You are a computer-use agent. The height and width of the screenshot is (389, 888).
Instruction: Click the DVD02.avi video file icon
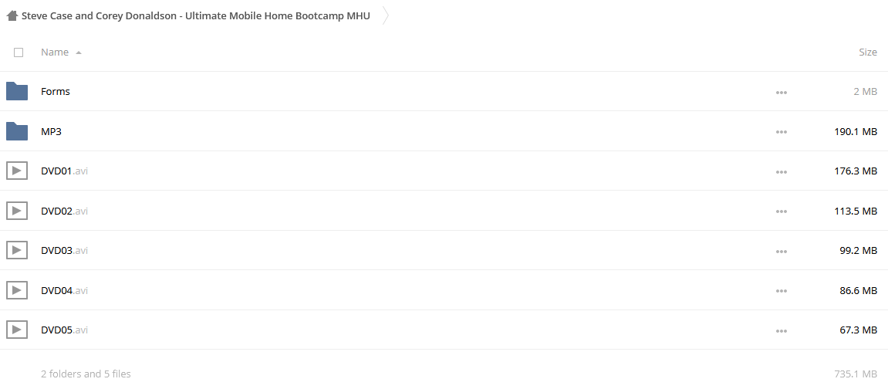click(17, 211)
